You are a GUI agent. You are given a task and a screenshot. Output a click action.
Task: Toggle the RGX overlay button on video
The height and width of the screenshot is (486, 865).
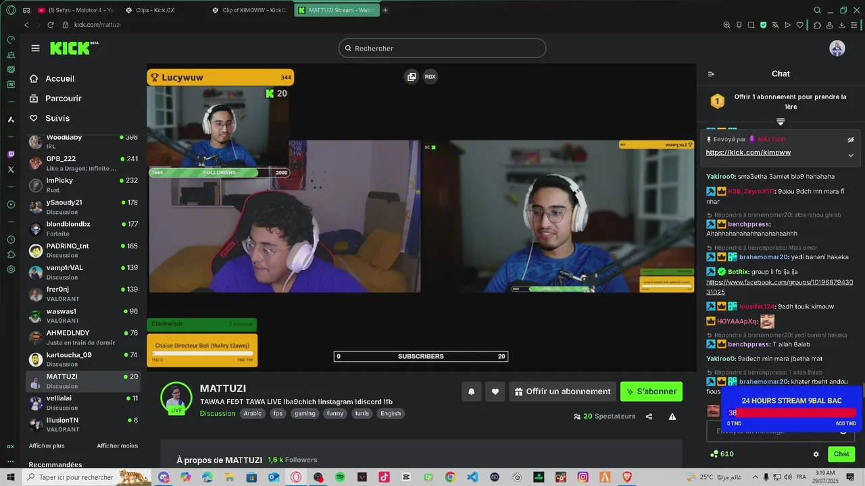pos(430,77)
